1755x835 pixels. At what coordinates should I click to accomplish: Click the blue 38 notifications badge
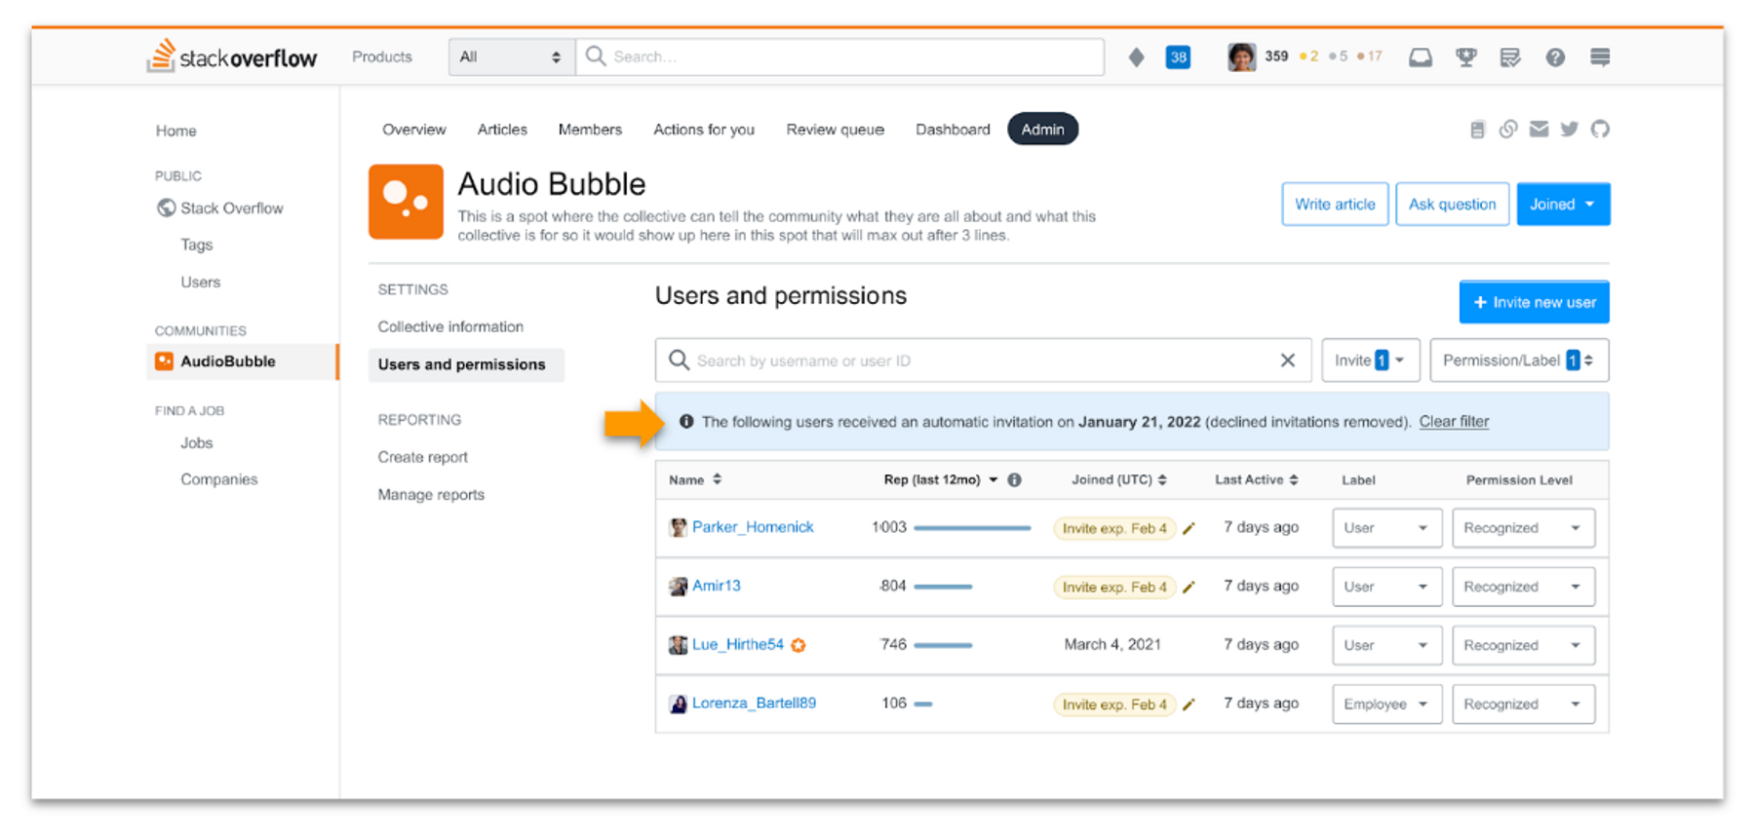pyautogui.click(x=1178, y=57)
